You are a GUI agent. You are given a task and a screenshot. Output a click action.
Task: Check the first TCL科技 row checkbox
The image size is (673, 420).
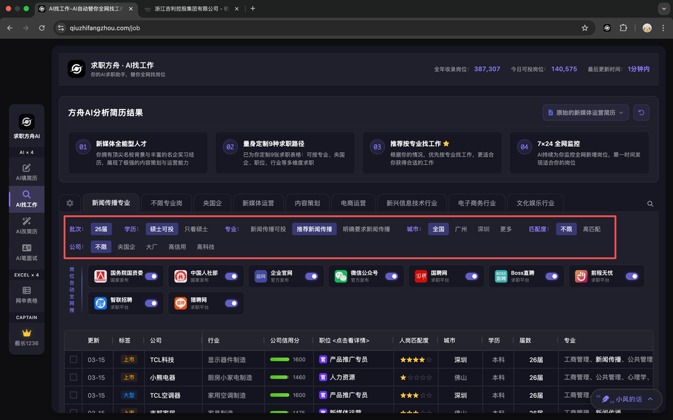(x=73, y=359)
